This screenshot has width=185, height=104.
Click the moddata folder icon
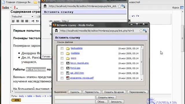click(x=68, y=53)
